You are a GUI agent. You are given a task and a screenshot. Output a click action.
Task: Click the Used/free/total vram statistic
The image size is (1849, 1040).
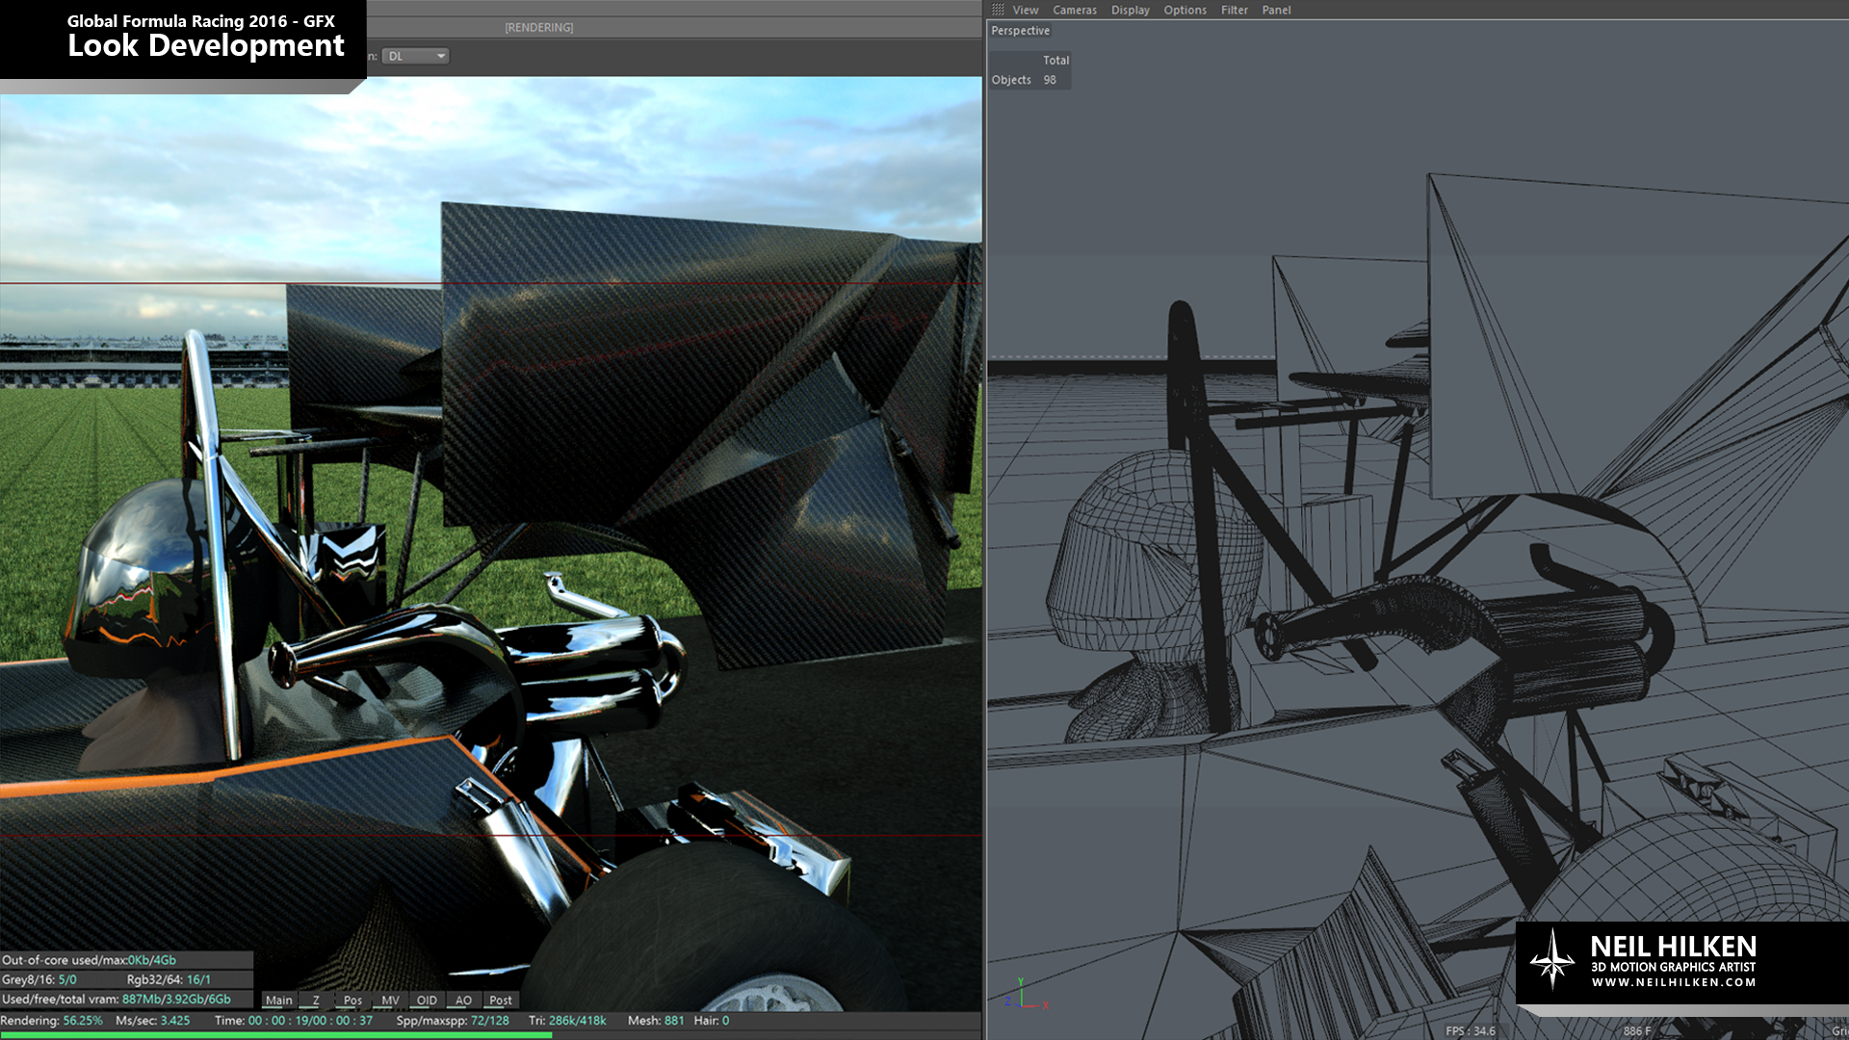117,1000
